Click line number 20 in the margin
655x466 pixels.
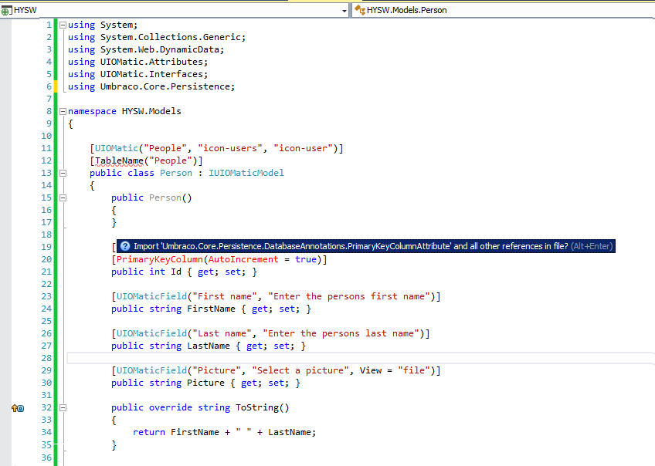[46, 259]
